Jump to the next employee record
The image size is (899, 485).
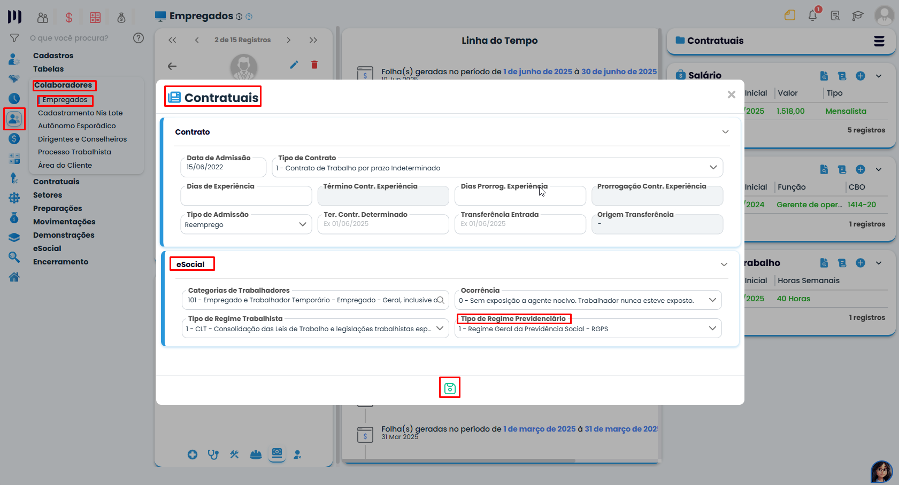[289, 40]
